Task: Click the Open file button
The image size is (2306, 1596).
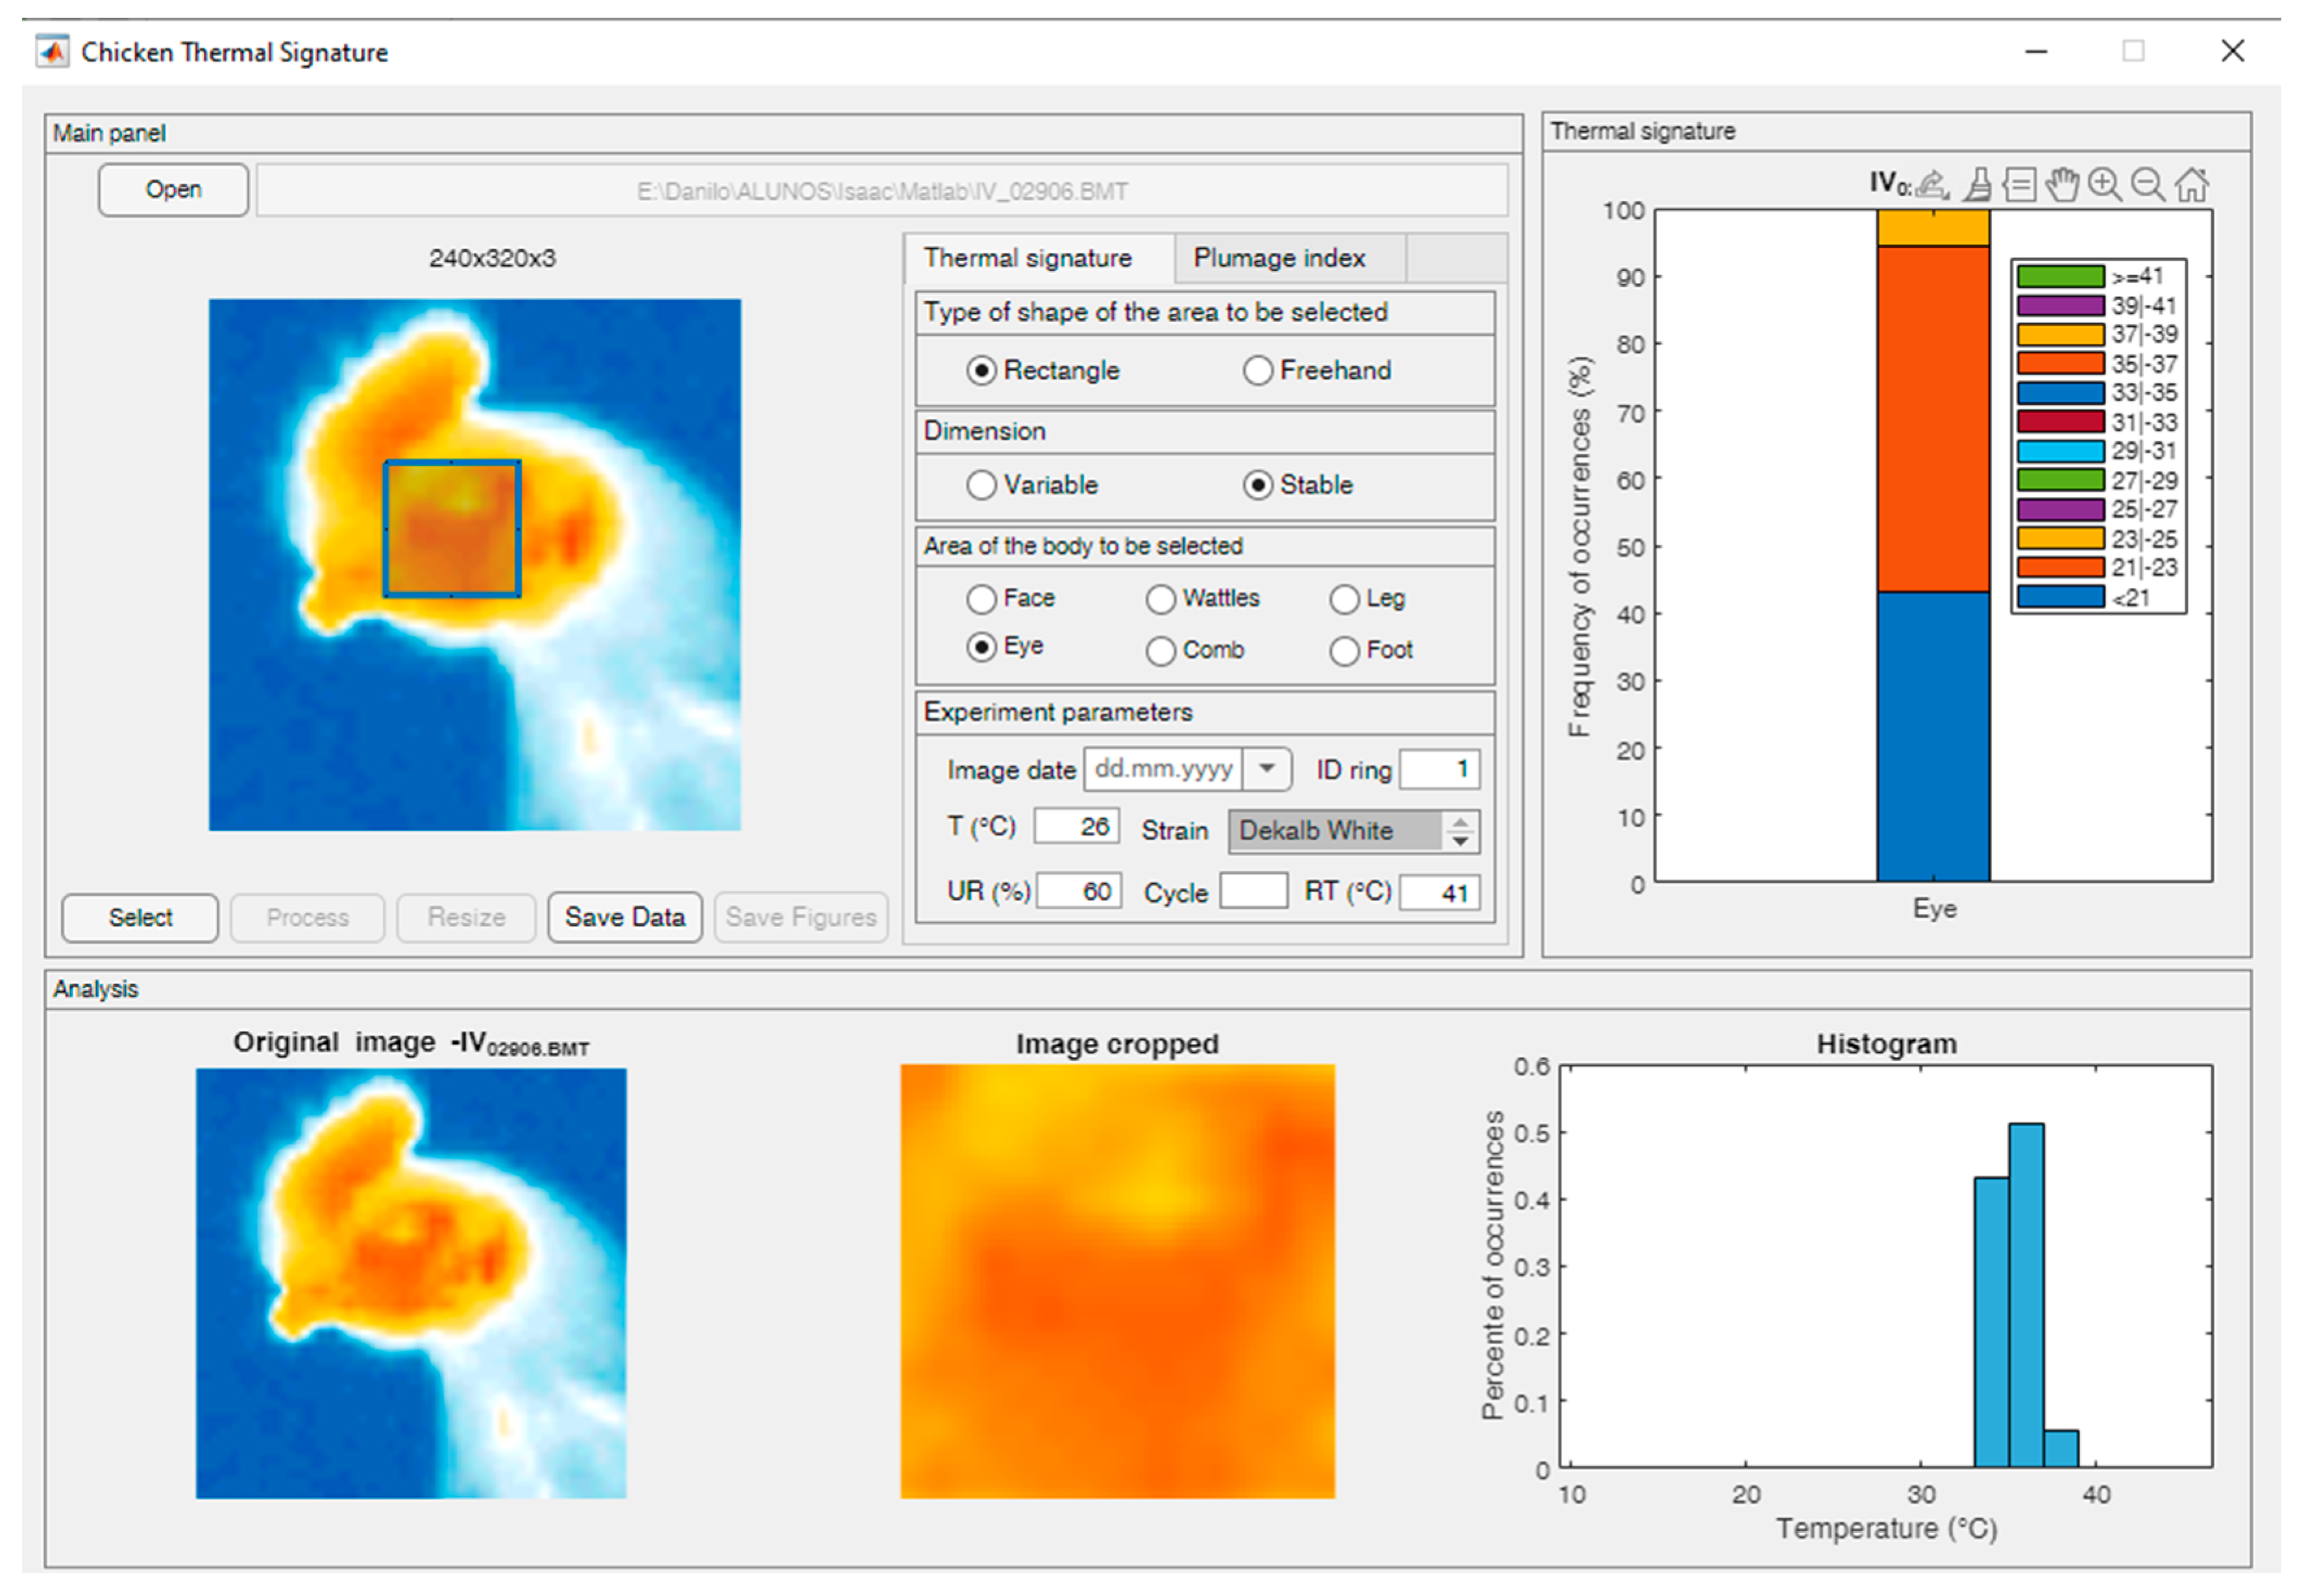Action: [173, 190]
